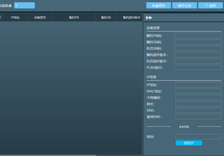Select the 整机PN column header
The width and height of the screenshot is (224, 156).
74,17
